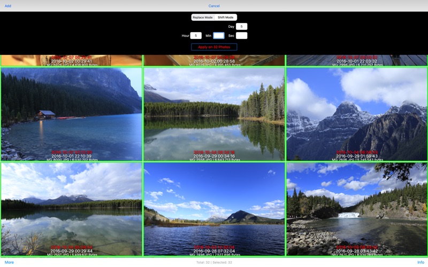Switch to Shift Mode
Viewport: 428px width, 267px height.
(225, 18)
